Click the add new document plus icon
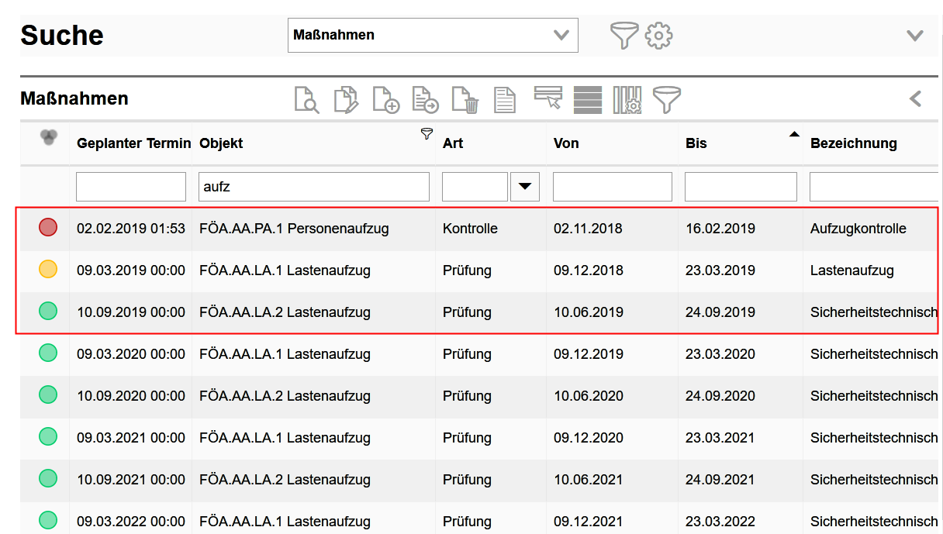Viewport: 943px width, 534px height. (x=385, y=100)
